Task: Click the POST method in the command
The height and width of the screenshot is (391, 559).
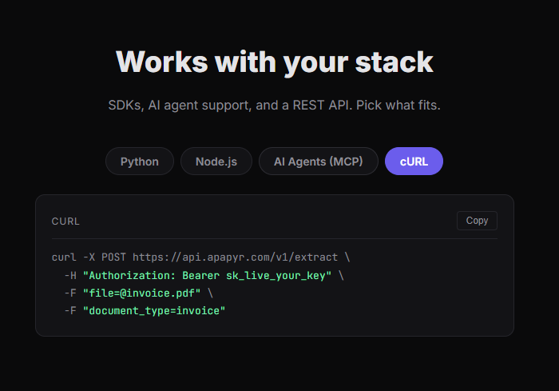Action: click(113, 257)
